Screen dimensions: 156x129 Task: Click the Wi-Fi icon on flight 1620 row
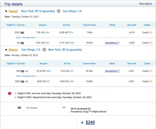[27, 81]
